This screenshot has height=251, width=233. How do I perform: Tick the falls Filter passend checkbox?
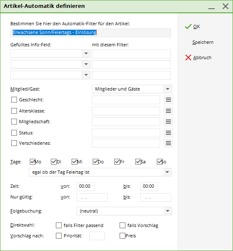pos(59,225)
